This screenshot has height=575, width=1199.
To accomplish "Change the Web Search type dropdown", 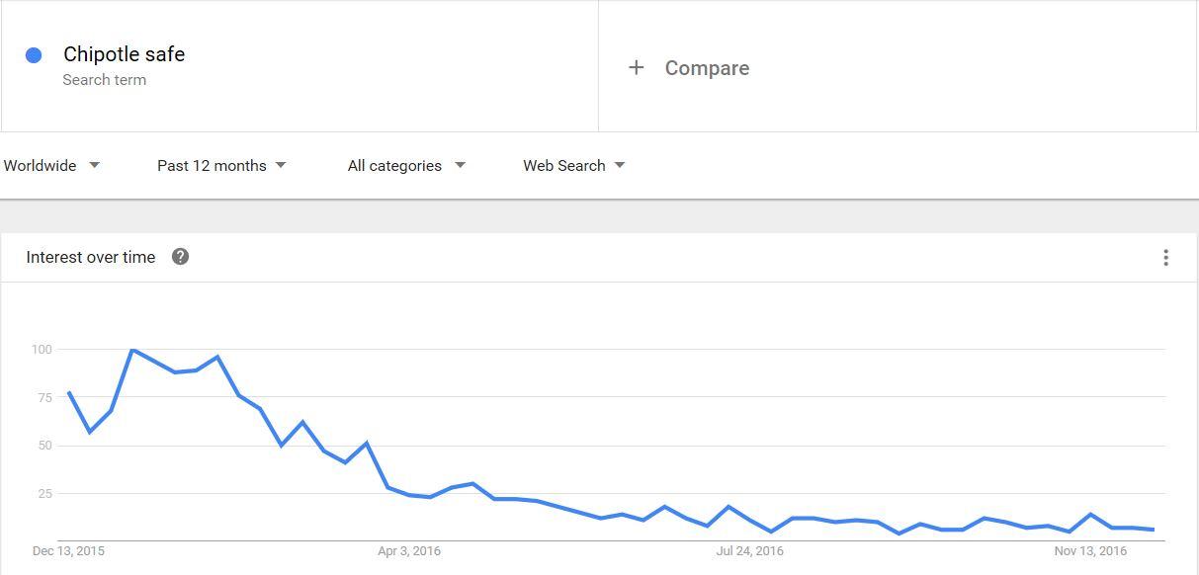I will (x=573, y=165).
